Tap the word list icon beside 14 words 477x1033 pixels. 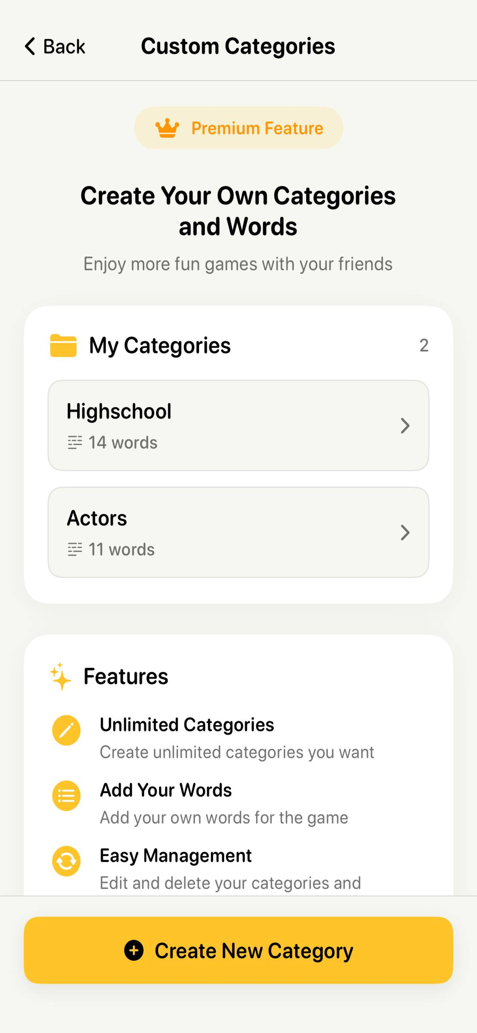[x=75, y=442]
